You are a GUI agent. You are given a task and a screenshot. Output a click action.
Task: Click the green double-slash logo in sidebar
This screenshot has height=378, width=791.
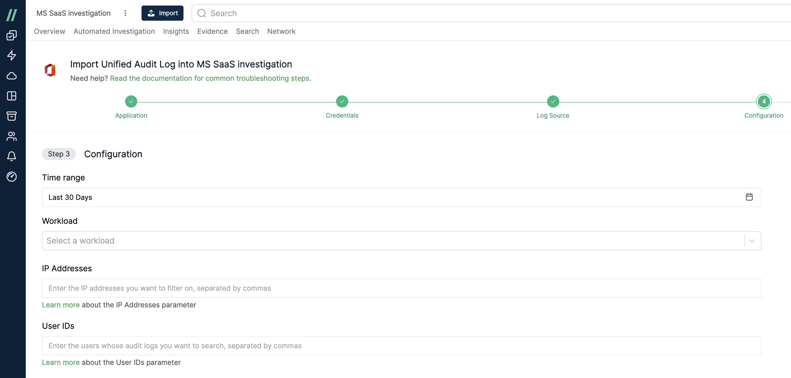point(12,15)
